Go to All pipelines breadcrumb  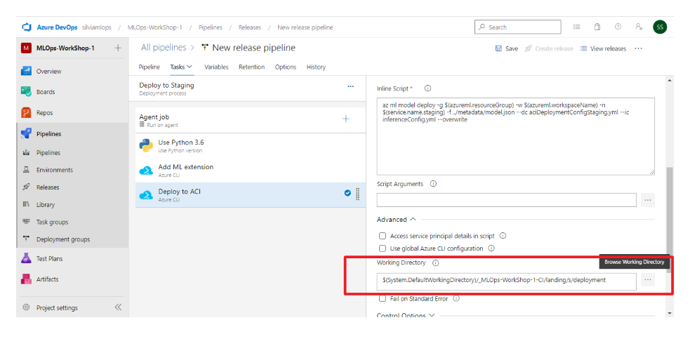coord(164,48)
